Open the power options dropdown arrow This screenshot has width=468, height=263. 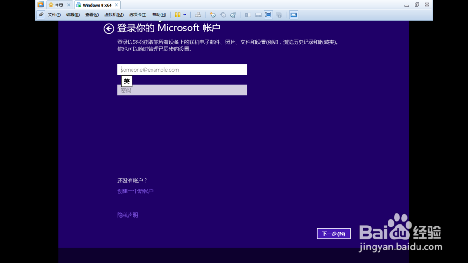tap(185, 15)
